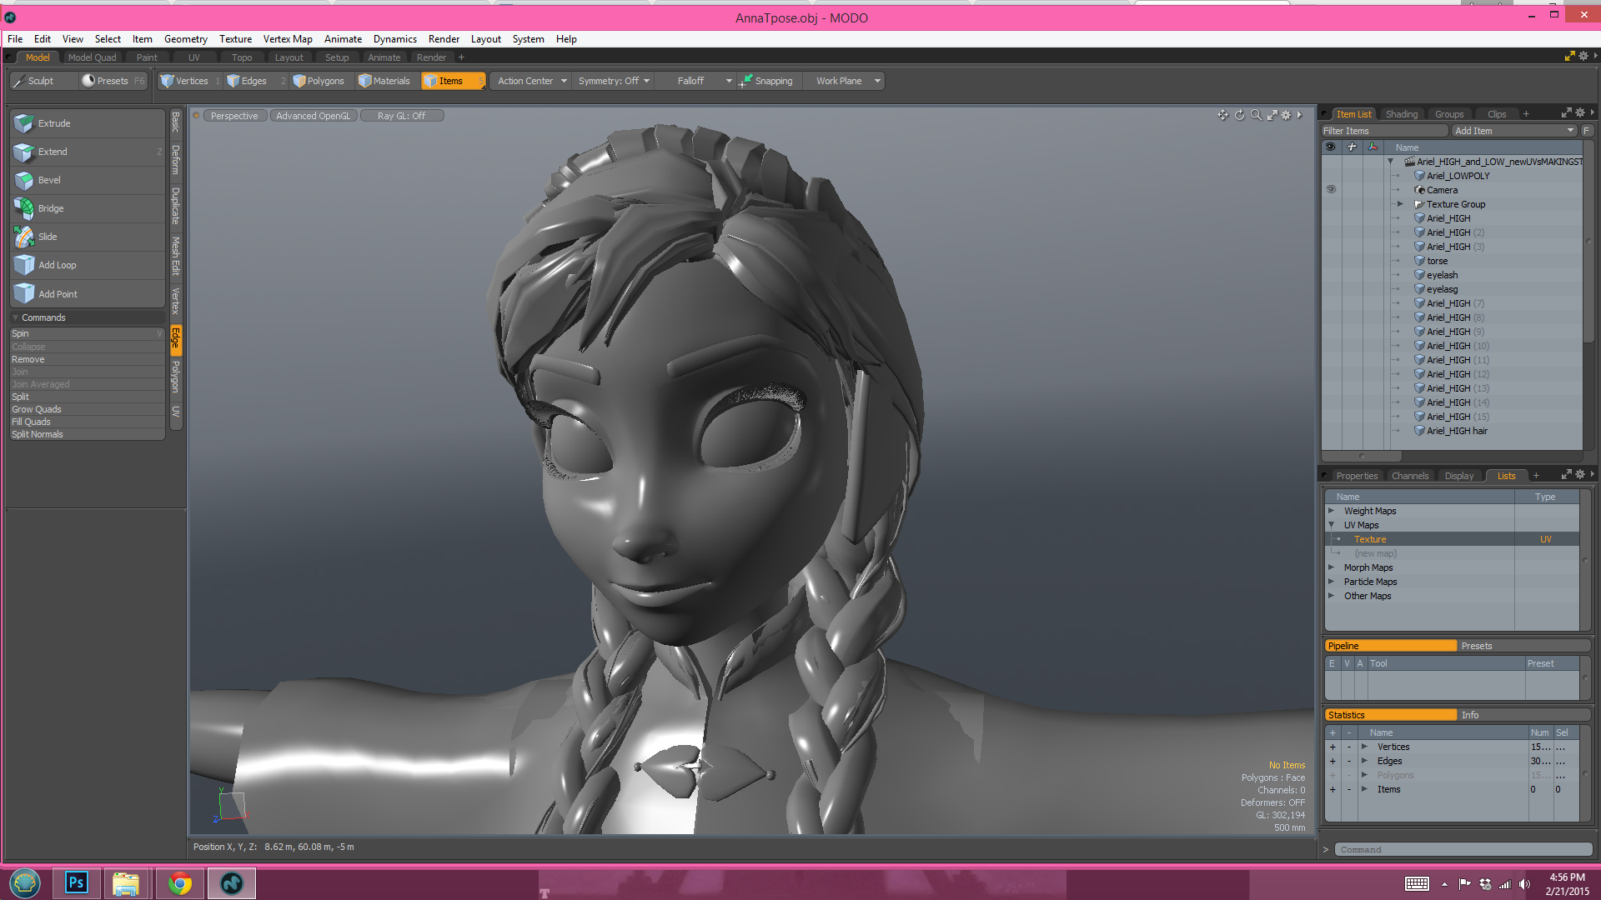Image resolution: width=1601 pixels, height=900 pixels.
Task: Open the Geometry menu
Action: 186,39
